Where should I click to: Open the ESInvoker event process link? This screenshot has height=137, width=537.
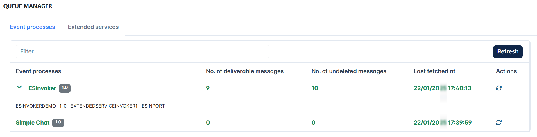(x=42, y=88)
